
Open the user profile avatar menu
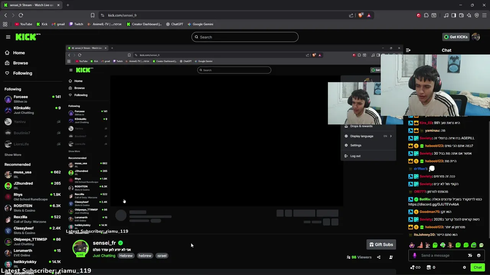[x=476, y=37]
